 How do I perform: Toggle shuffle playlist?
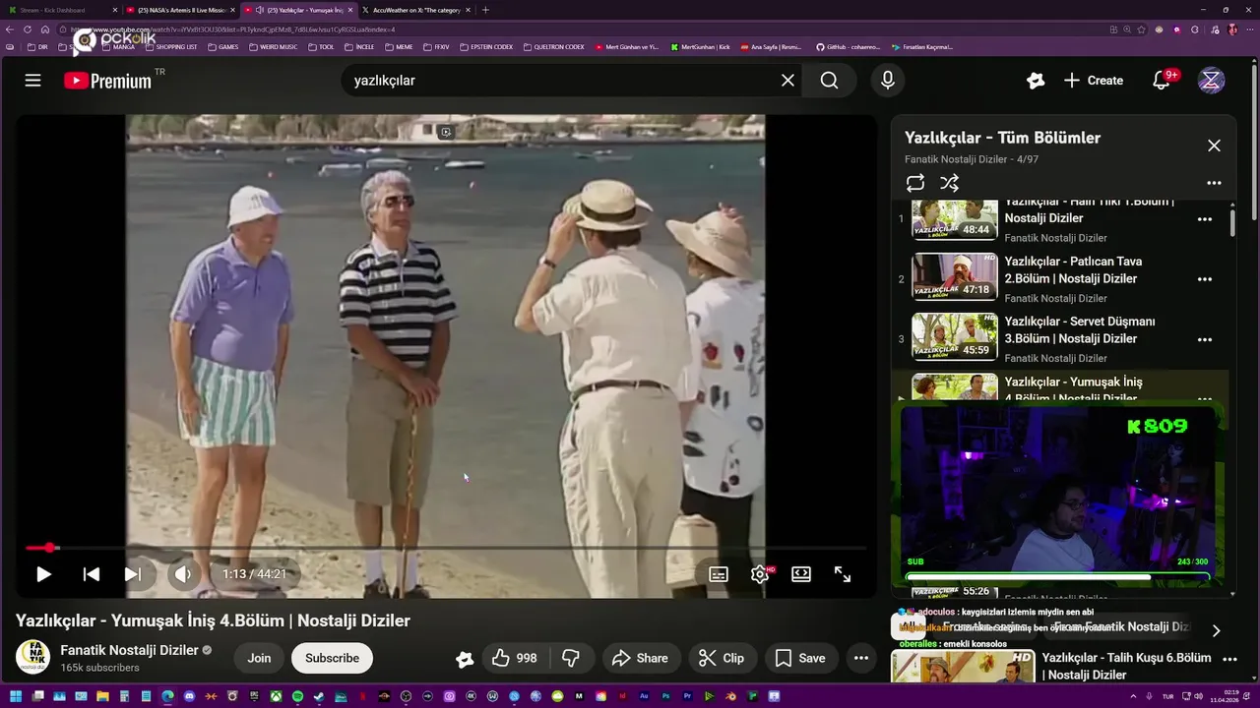click(949, 183)
